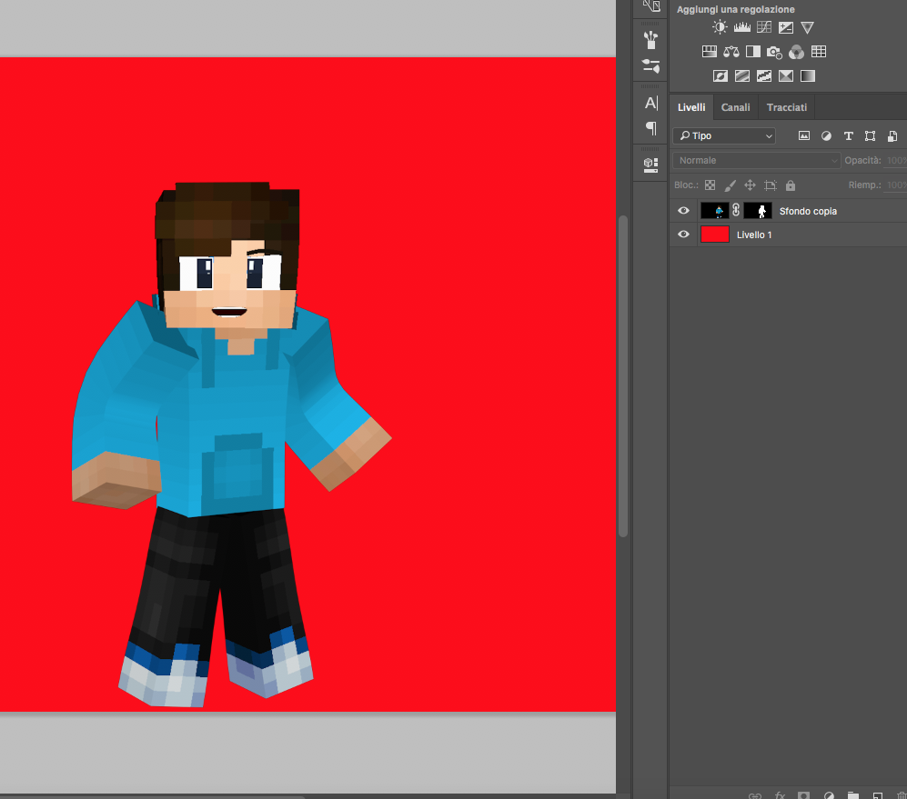Open the 3D/Libraries panel icon
The height and width of the screenshot is (799, 907).
(x=650, y=165)
